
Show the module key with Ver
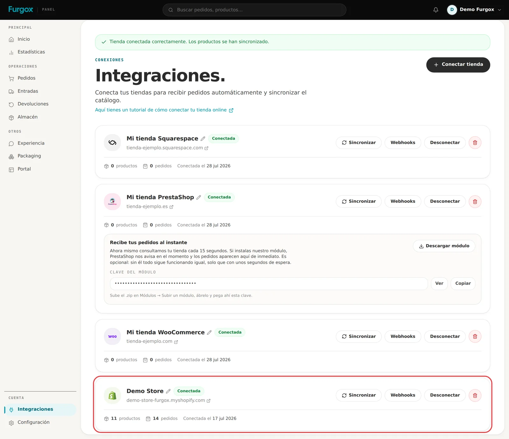439,283
